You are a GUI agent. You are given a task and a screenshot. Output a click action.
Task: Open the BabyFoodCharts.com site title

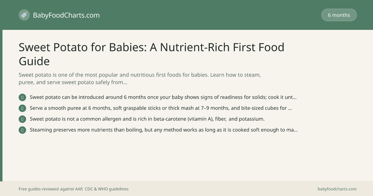pyautogui.click(x=66, y=15)
